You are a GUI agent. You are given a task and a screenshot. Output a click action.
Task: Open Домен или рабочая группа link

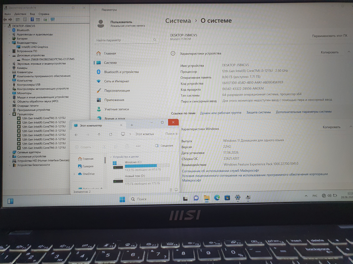(221, 113)
